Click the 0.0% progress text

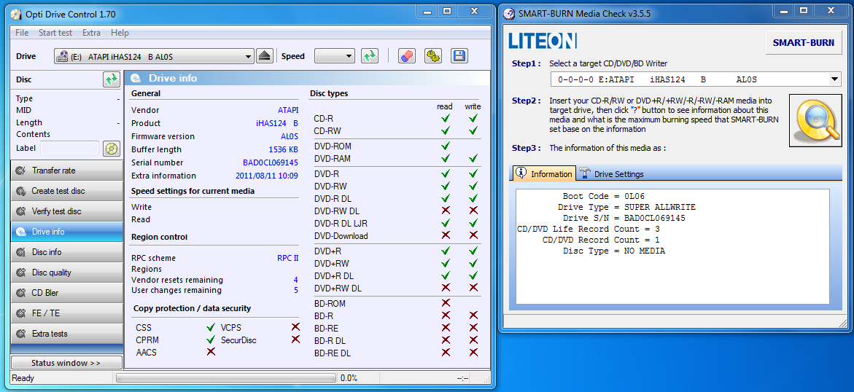[x=349, y=378]
